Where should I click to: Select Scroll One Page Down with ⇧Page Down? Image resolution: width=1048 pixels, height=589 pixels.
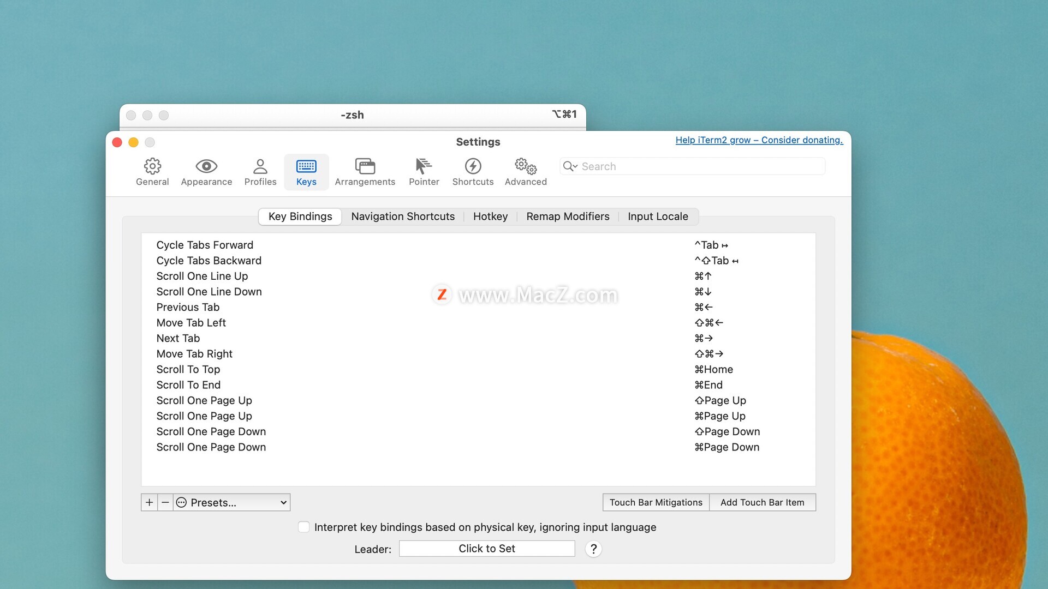[478, 431]
